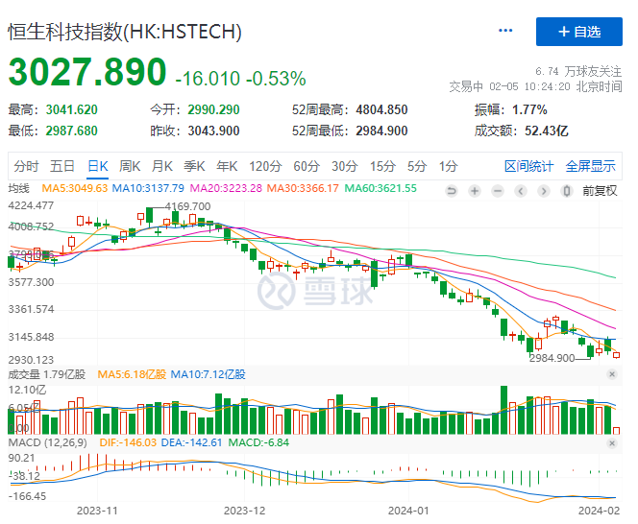This screenshot has height=524, width=638.
Task: Click the 6.74 万球友关注 follower count
Action: click(x=578, y=72)
